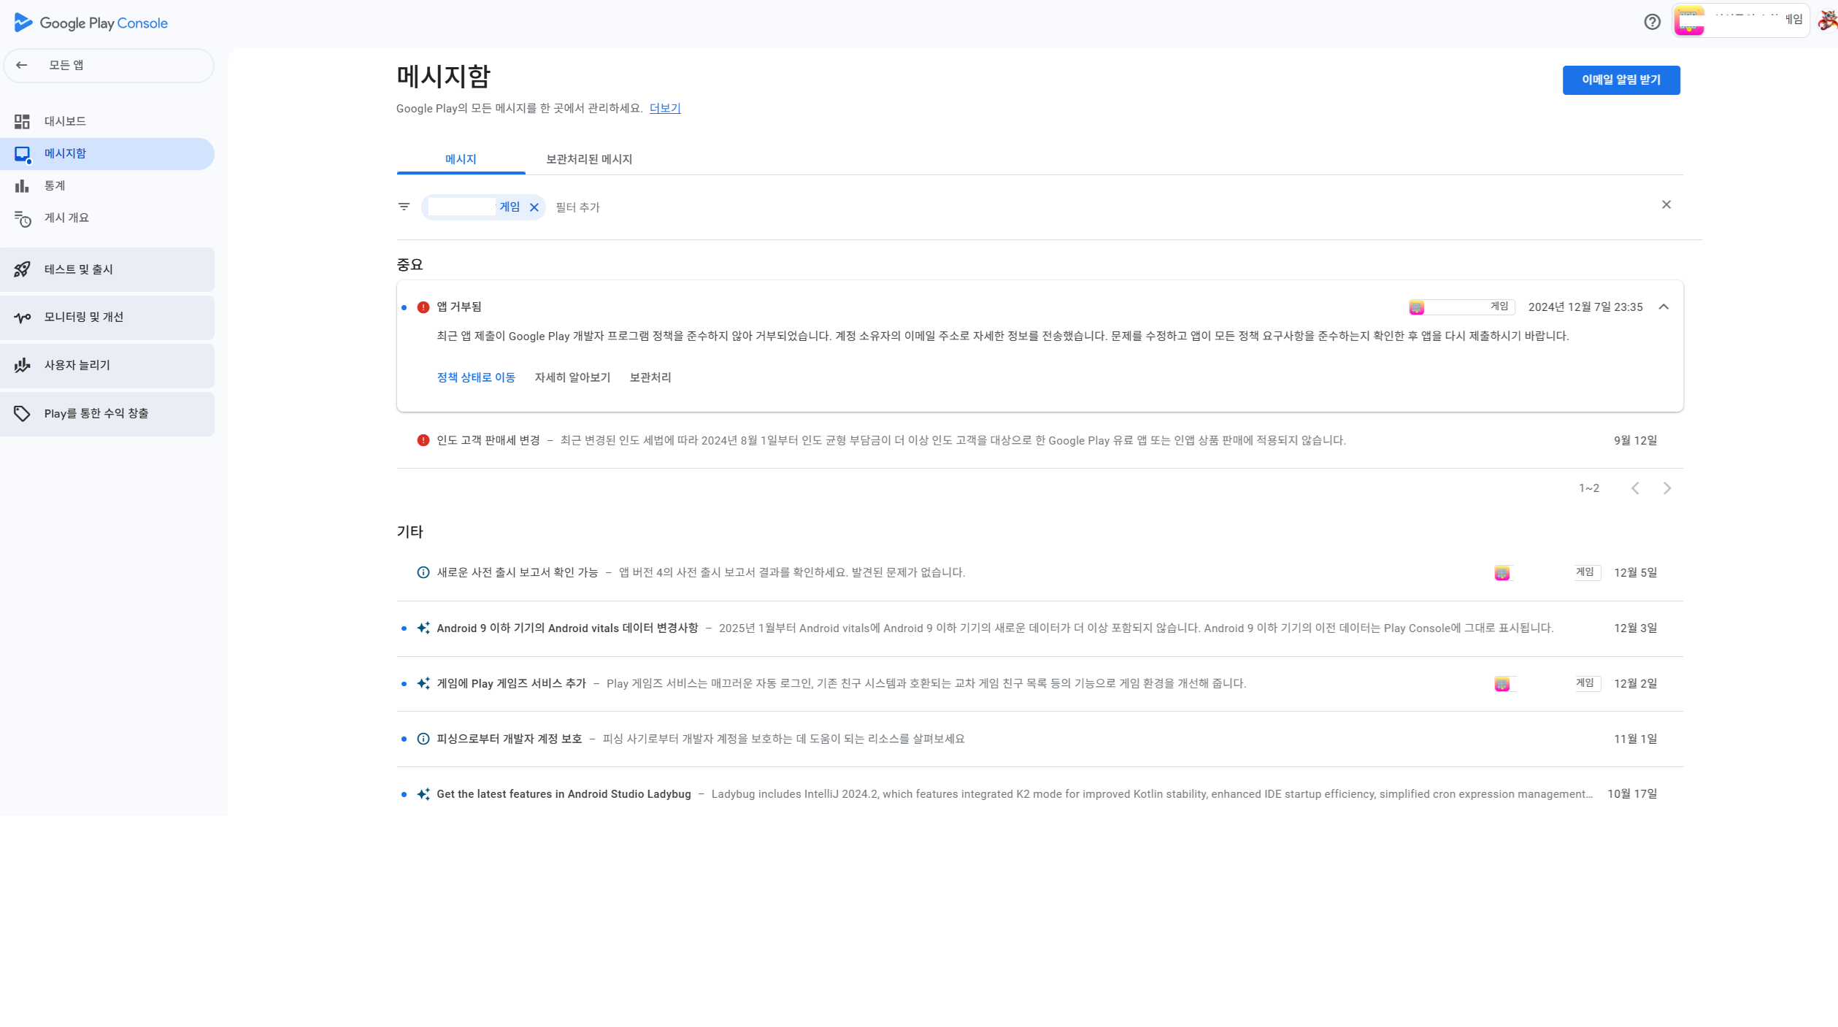The image size is (1838, 1027).
Task: Clear all filters with the right X
Action: pyautogui.click(x=1666, y=204)
